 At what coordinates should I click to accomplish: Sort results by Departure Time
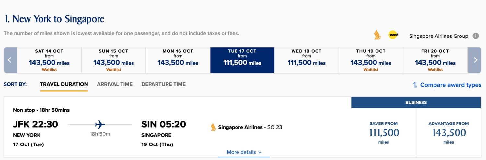coord(164,84)
